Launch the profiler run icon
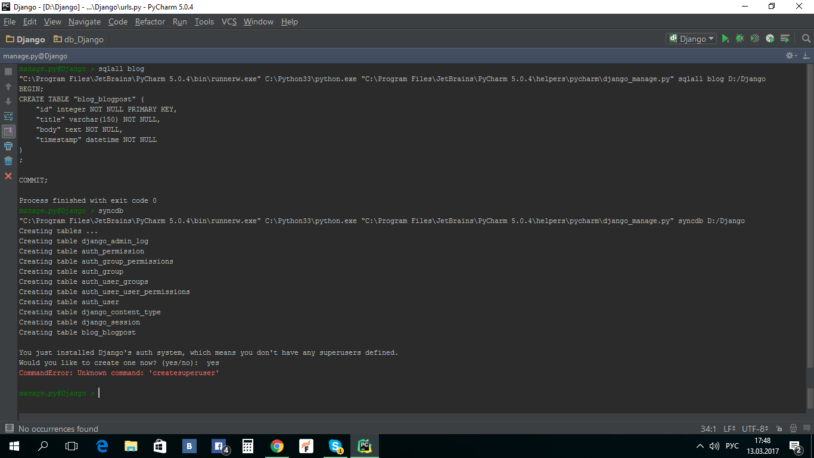 point(770,39)
